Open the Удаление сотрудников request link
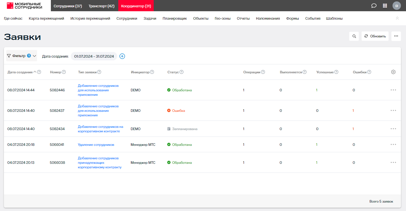 pos(96,145)
